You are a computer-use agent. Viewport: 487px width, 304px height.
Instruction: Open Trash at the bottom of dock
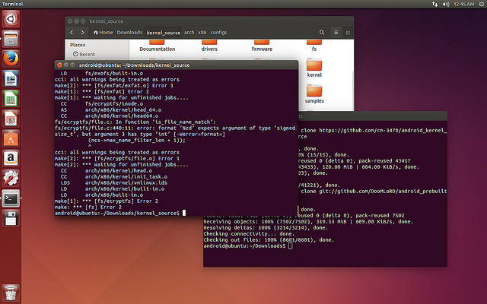click(11, 291)
